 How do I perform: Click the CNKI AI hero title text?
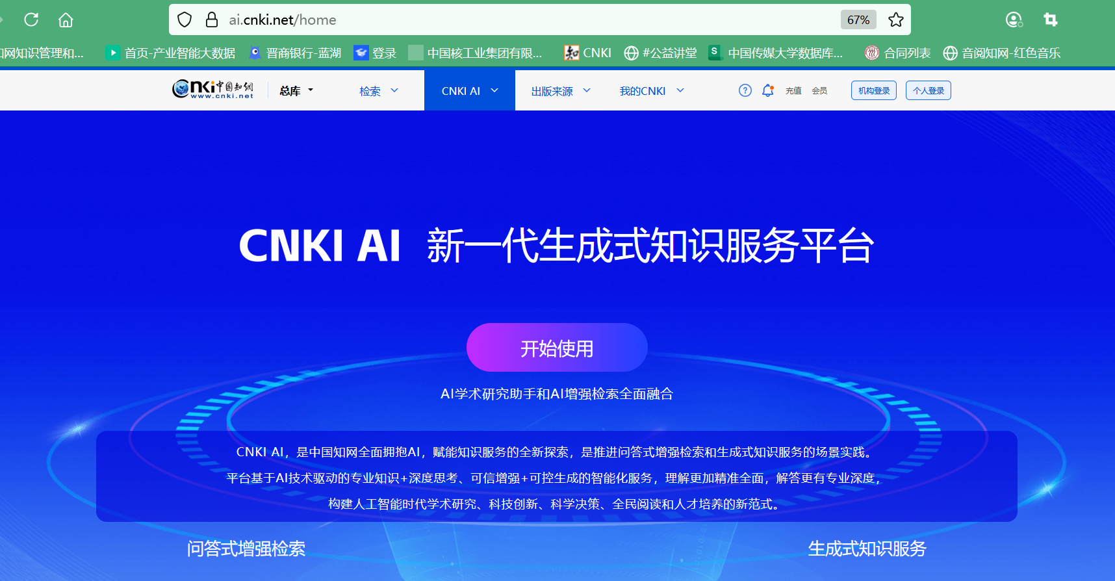coord(319,246)
